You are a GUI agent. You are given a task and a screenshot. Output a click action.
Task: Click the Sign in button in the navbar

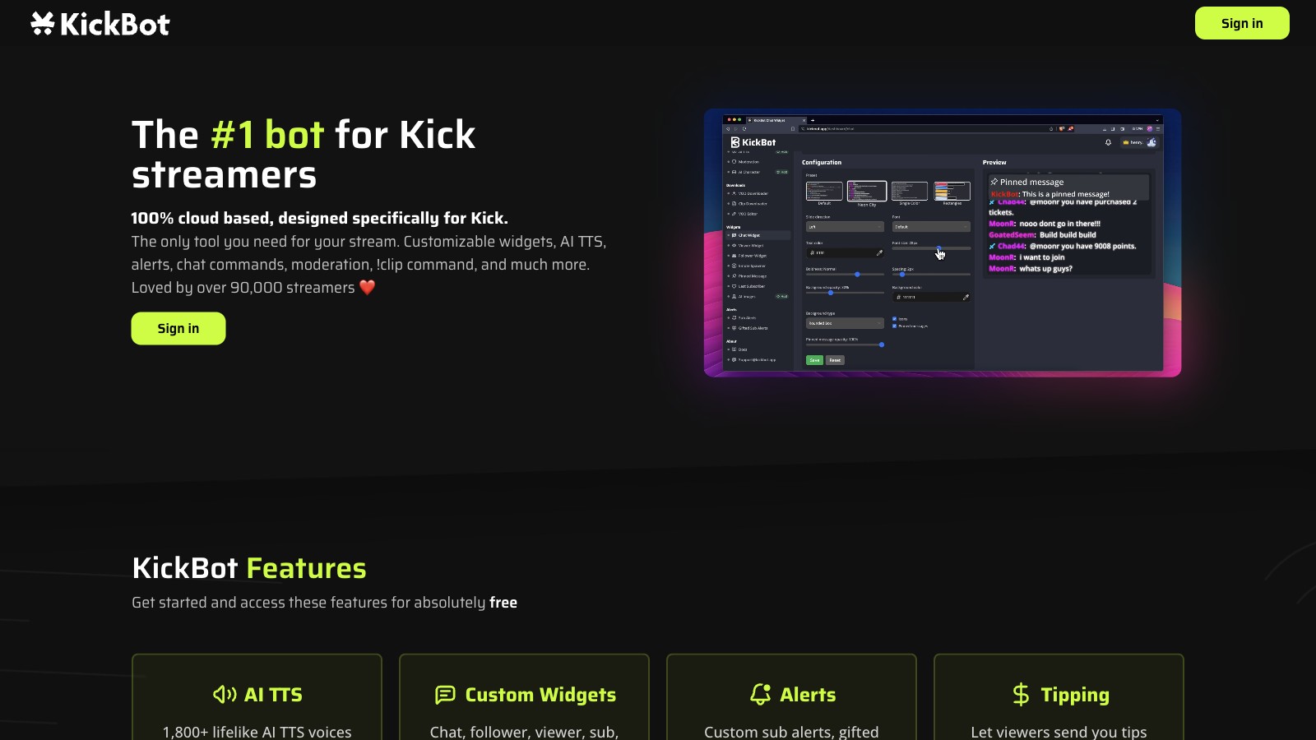pyautogui.click(x=1241, y=23)
